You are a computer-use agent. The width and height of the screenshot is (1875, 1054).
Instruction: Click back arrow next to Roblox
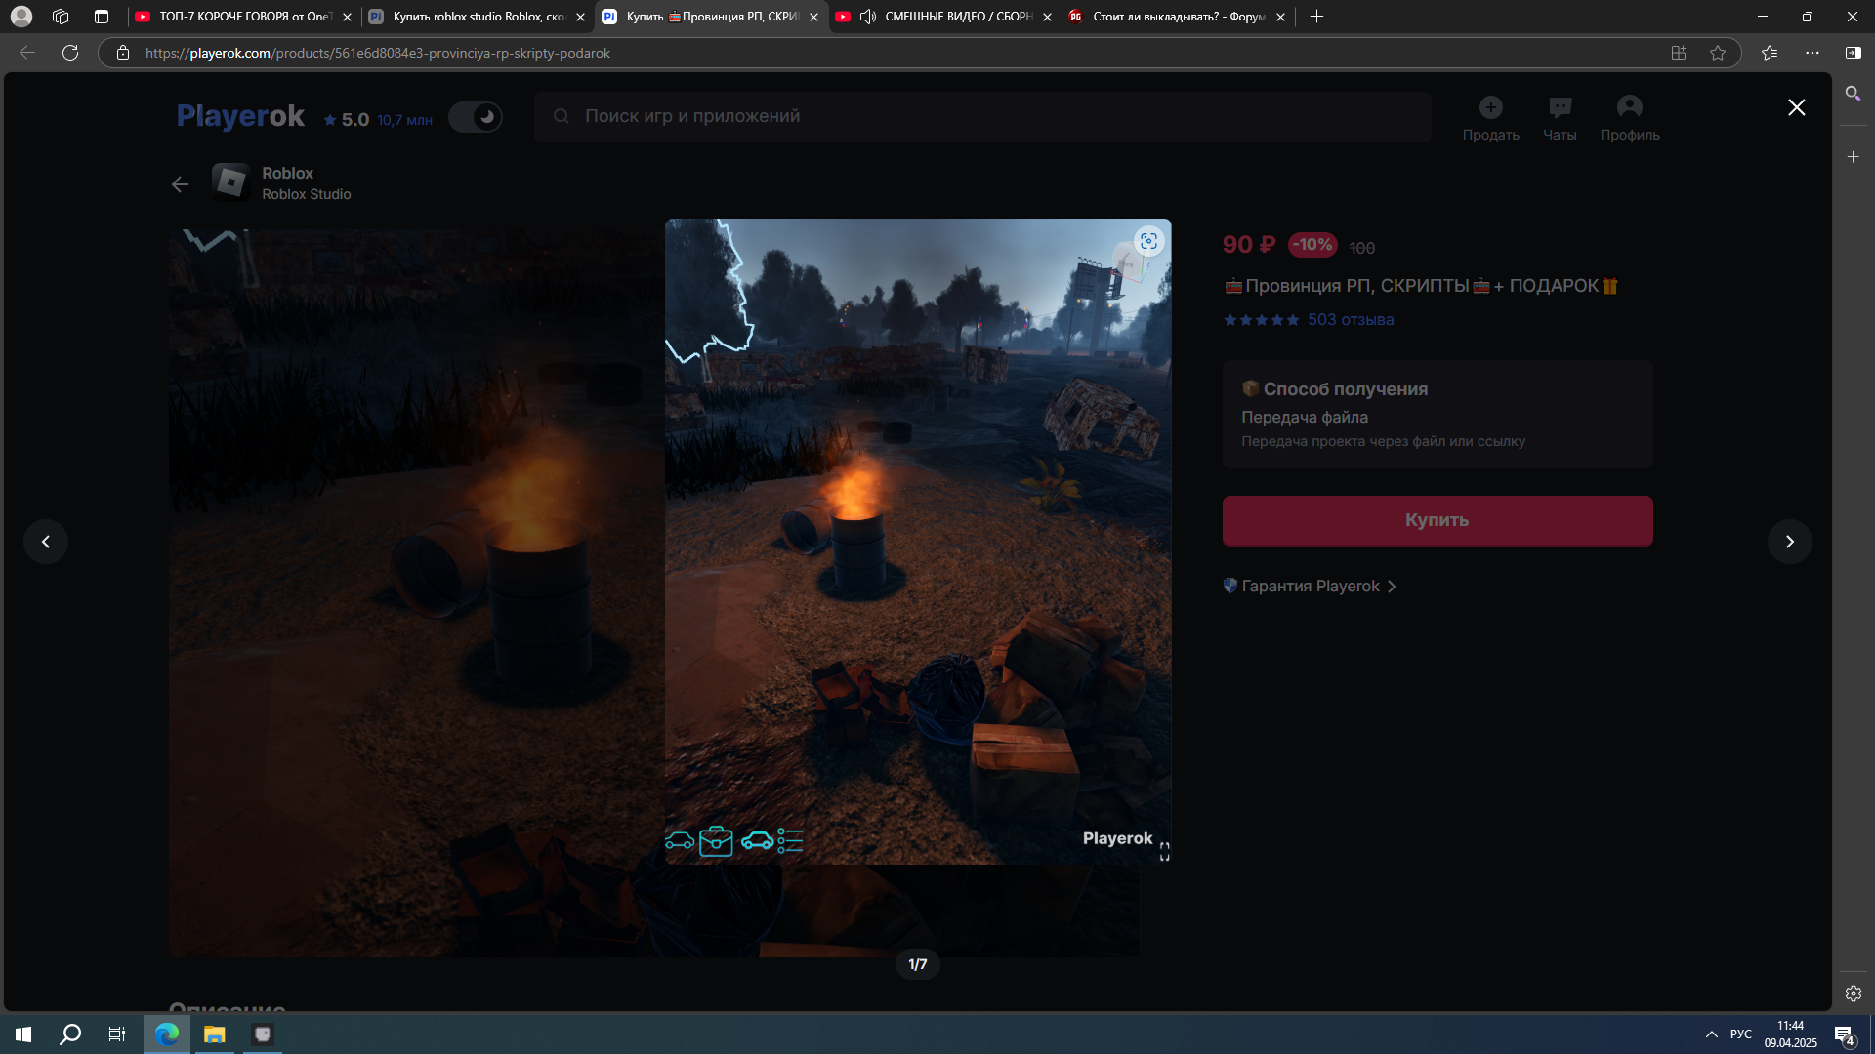180,184
